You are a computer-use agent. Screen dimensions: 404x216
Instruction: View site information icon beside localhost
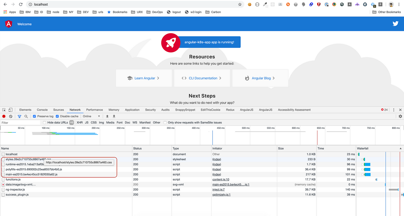[x=30, y=4]
